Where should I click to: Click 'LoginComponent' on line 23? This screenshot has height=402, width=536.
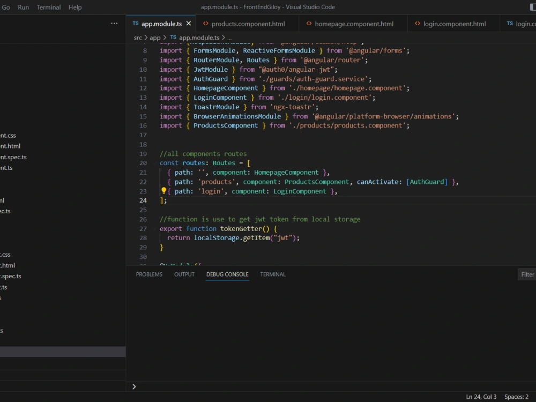point(300,191)
